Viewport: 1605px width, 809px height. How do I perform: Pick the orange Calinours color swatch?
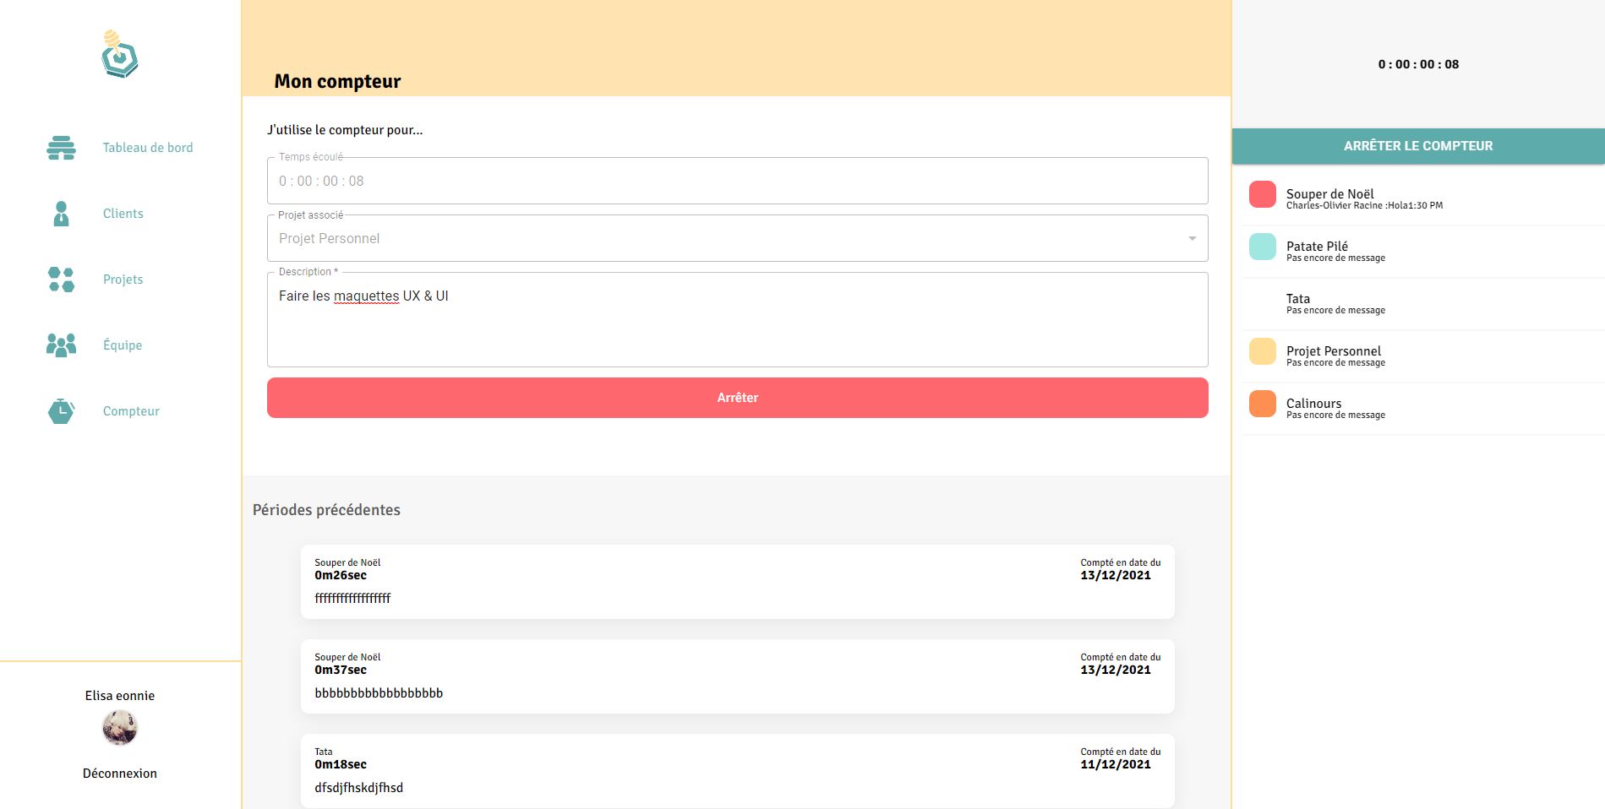coord(1262,404)
